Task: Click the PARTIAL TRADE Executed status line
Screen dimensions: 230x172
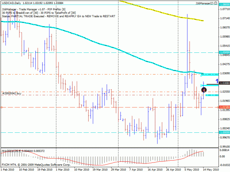Action: [59, 16]
